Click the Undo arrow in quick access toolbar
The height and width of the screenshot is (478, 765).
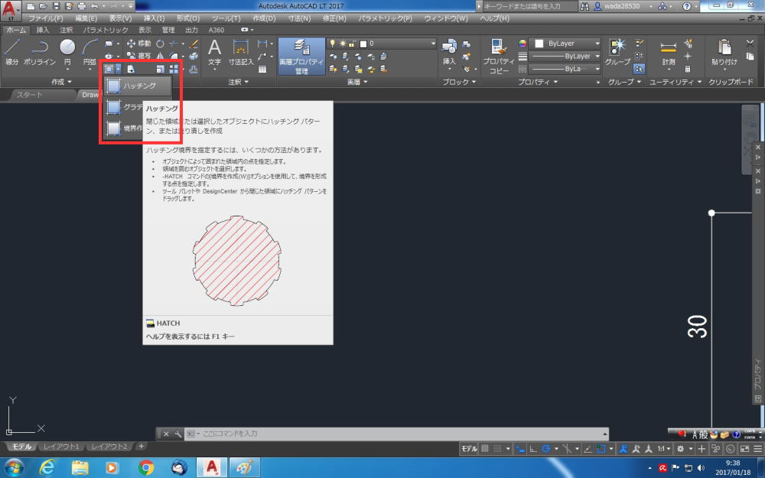coord(95,6)
